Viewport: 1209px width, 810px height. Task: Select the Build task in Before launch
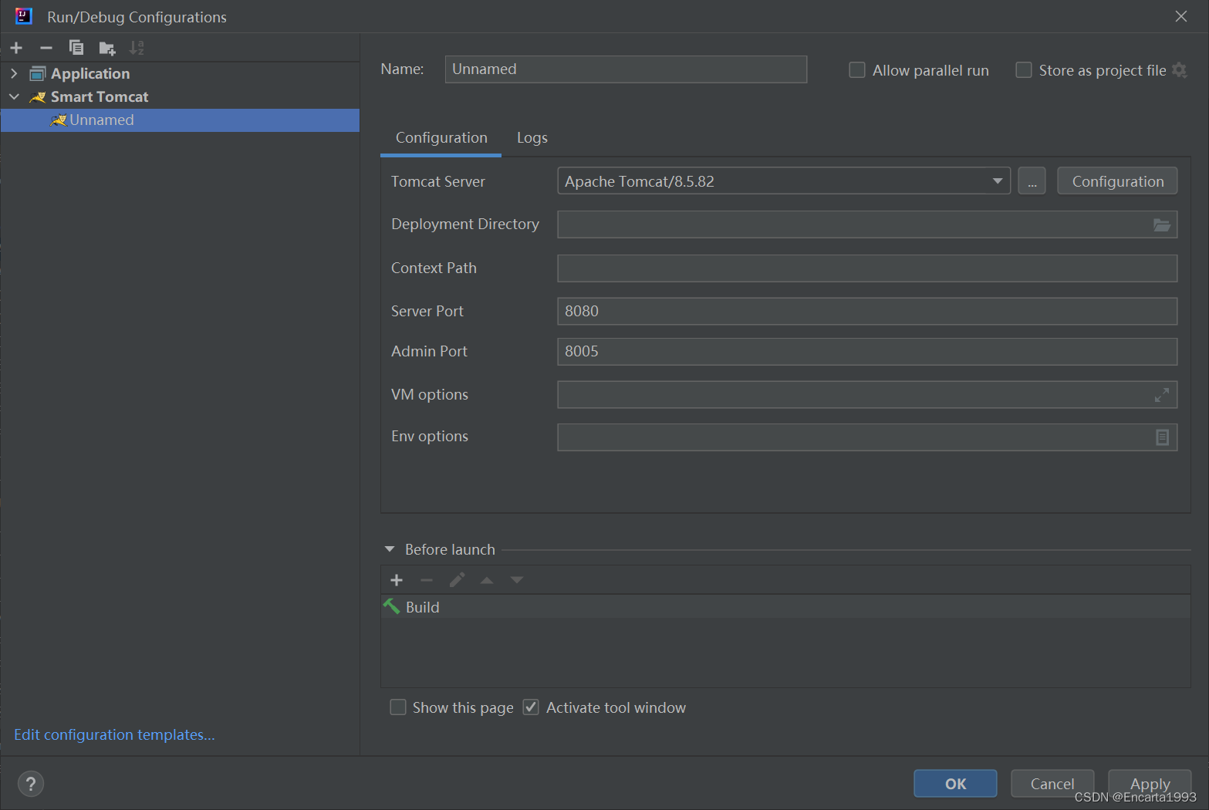tap(785, 607)
